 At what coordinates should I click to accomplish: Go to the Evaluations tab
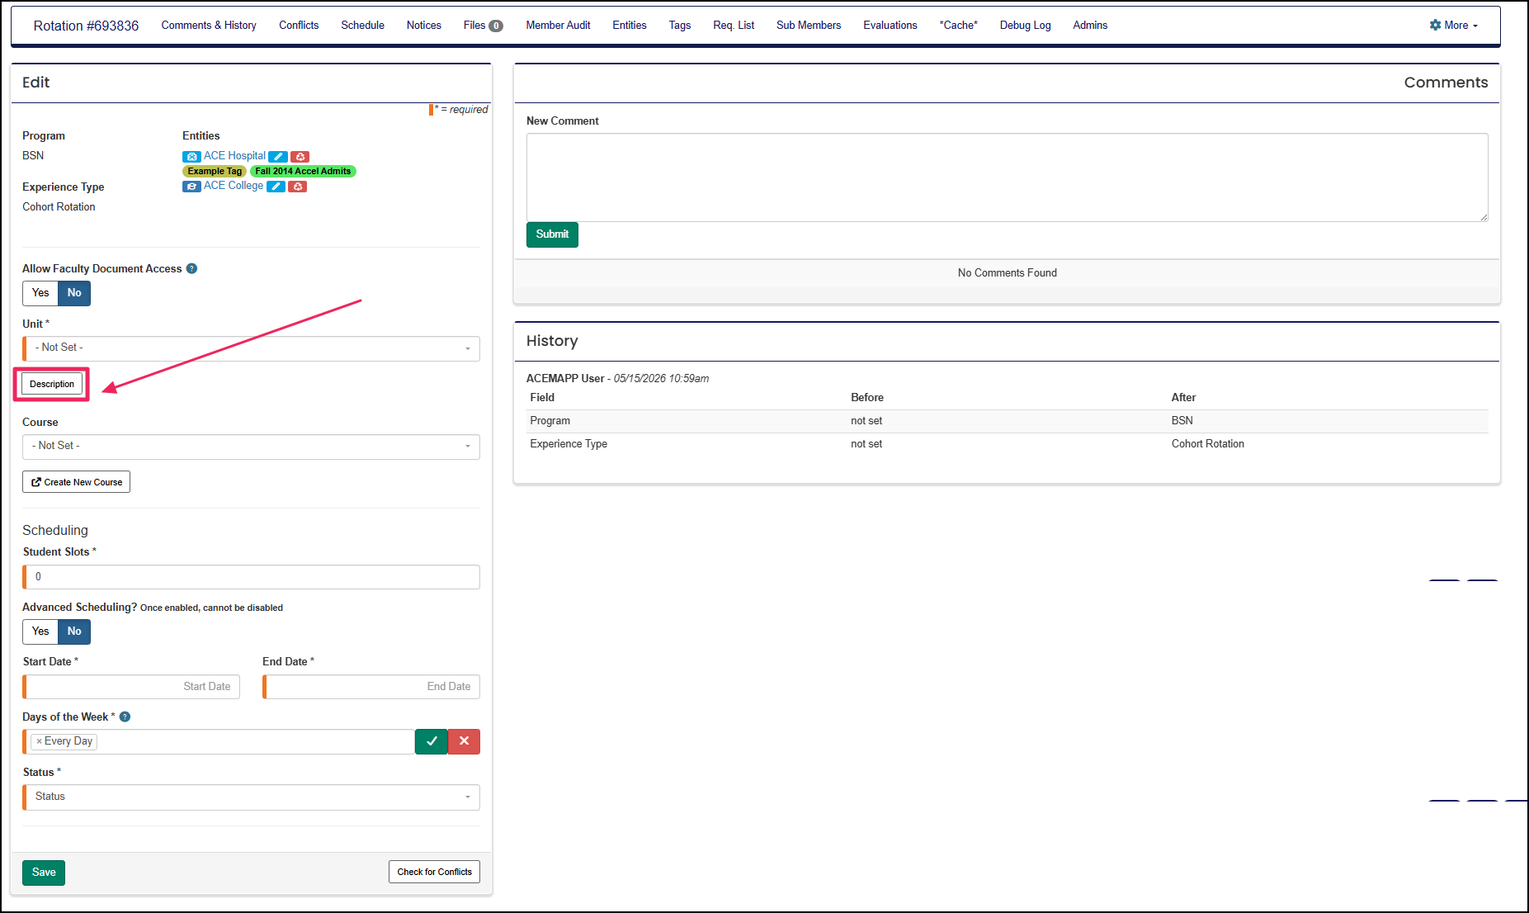(890, 25)
